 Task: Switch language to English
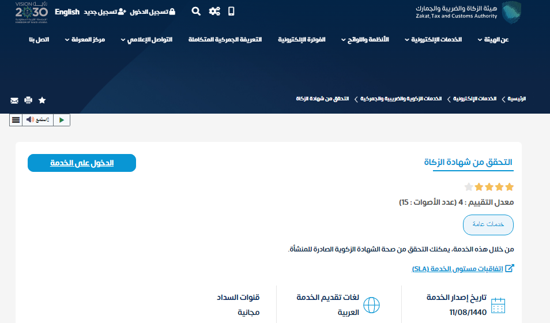(67, 12)
